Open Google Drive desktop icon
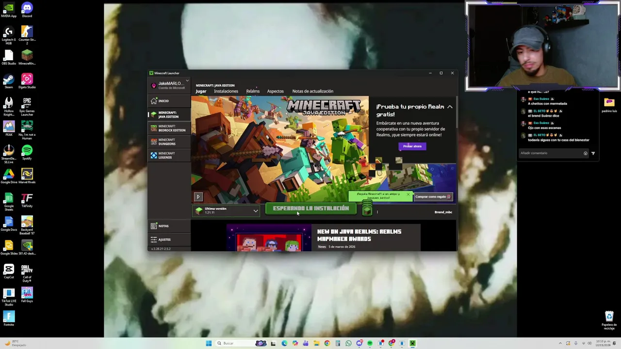621x349 pixels. (x=9, y=176)
